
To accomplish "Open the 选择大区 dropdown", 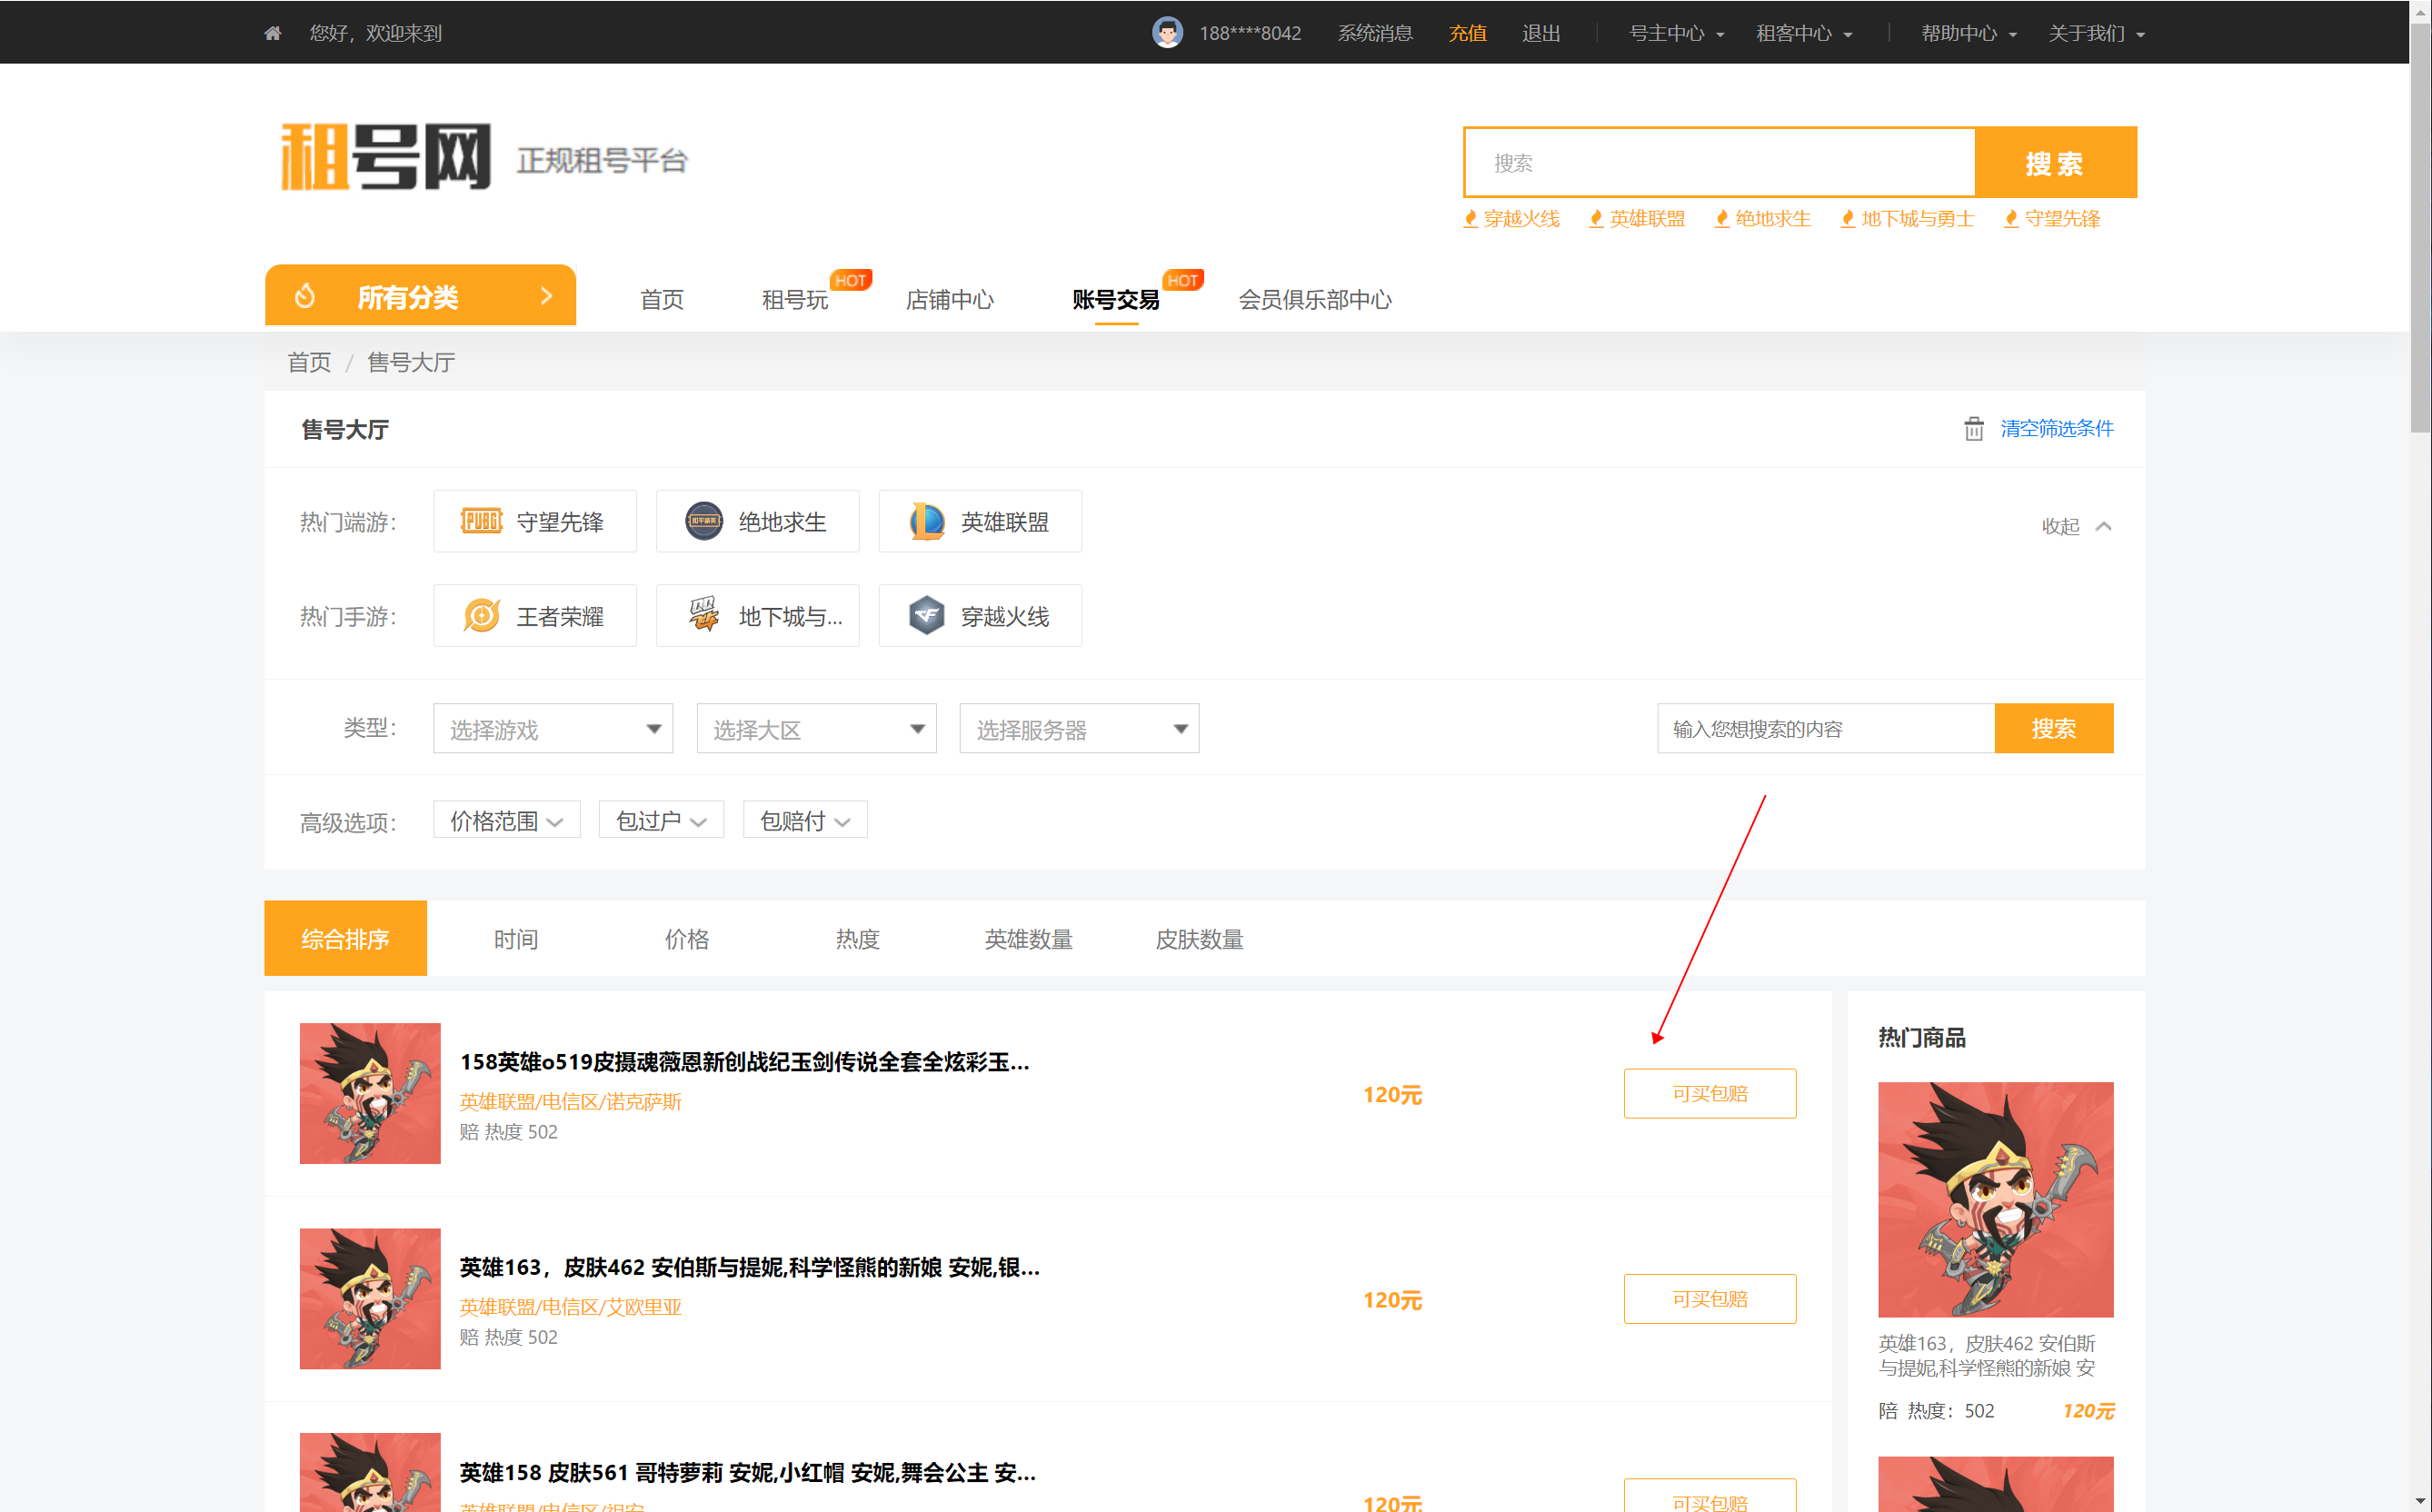I will point(816,729).
